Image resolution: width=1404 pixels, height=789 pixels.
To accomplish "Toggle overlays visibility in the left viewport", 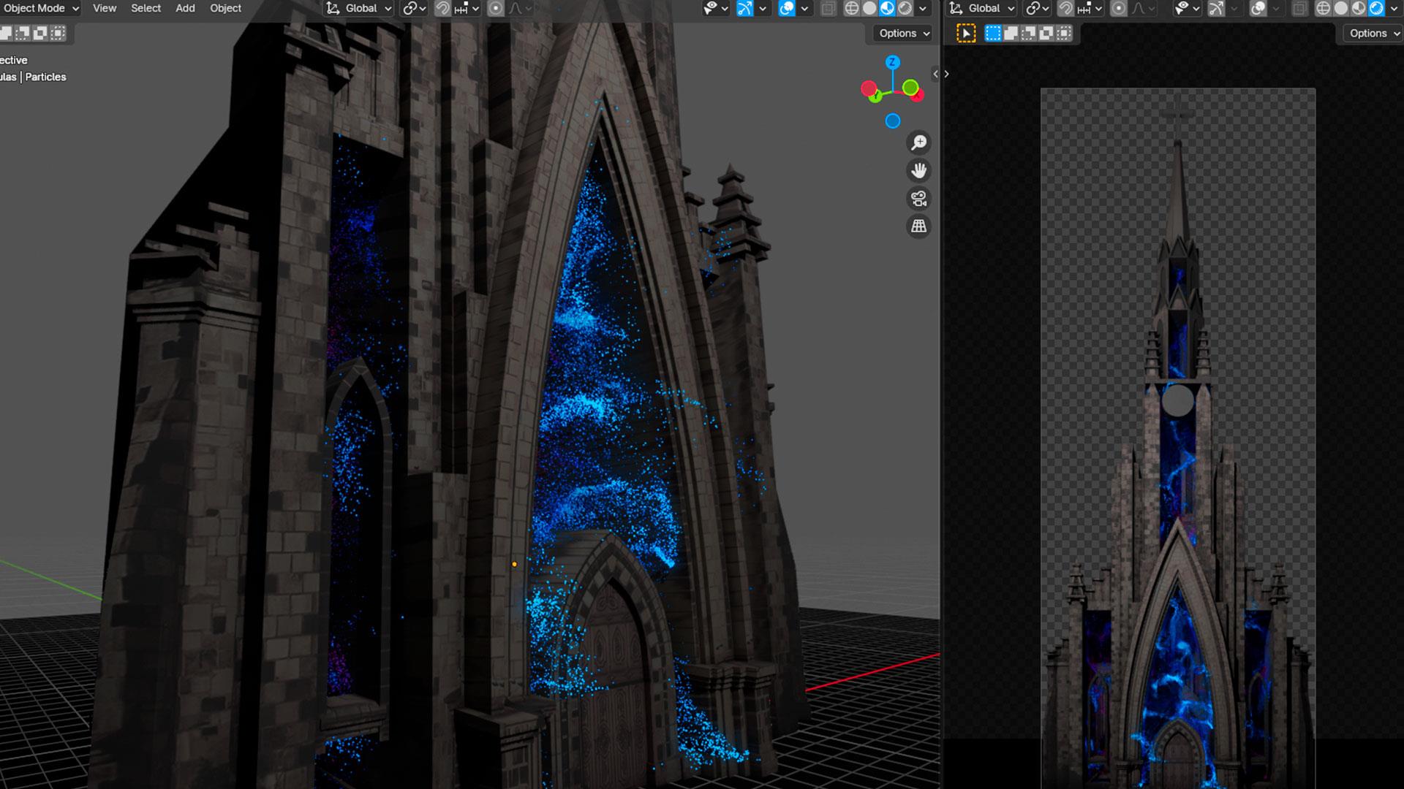I will click(x=787, y=8).
